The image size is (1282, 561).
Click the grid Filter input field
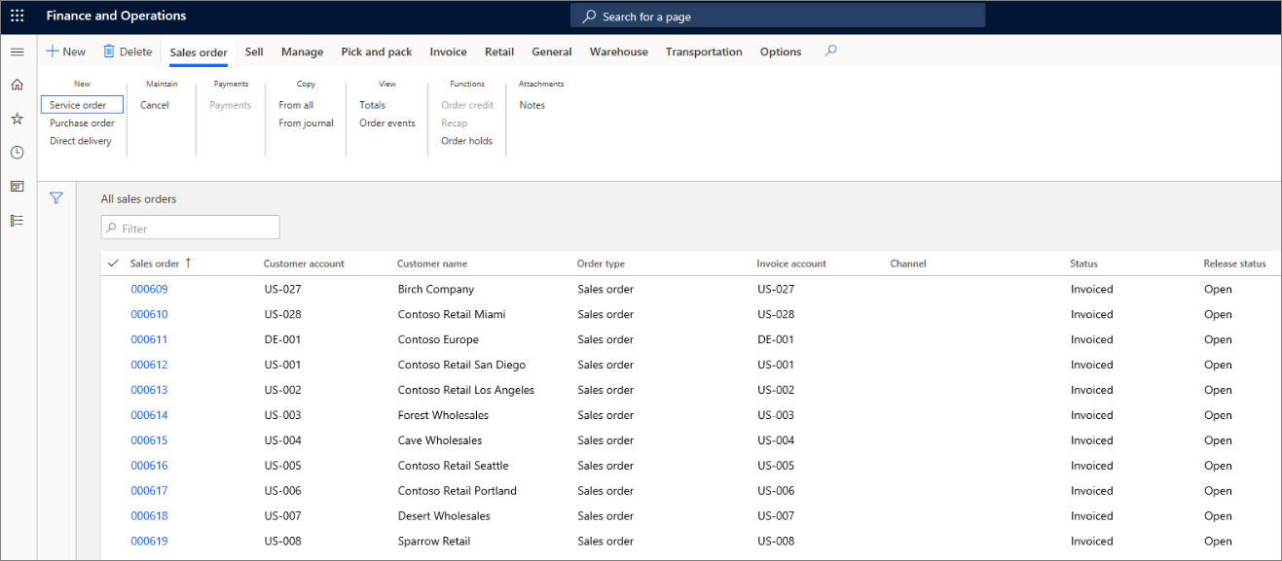coord(191,228)
